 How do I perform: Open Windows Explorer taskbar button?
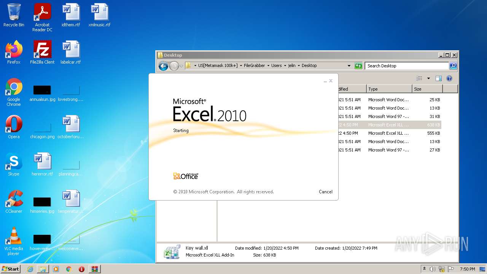tap(43, 269)
